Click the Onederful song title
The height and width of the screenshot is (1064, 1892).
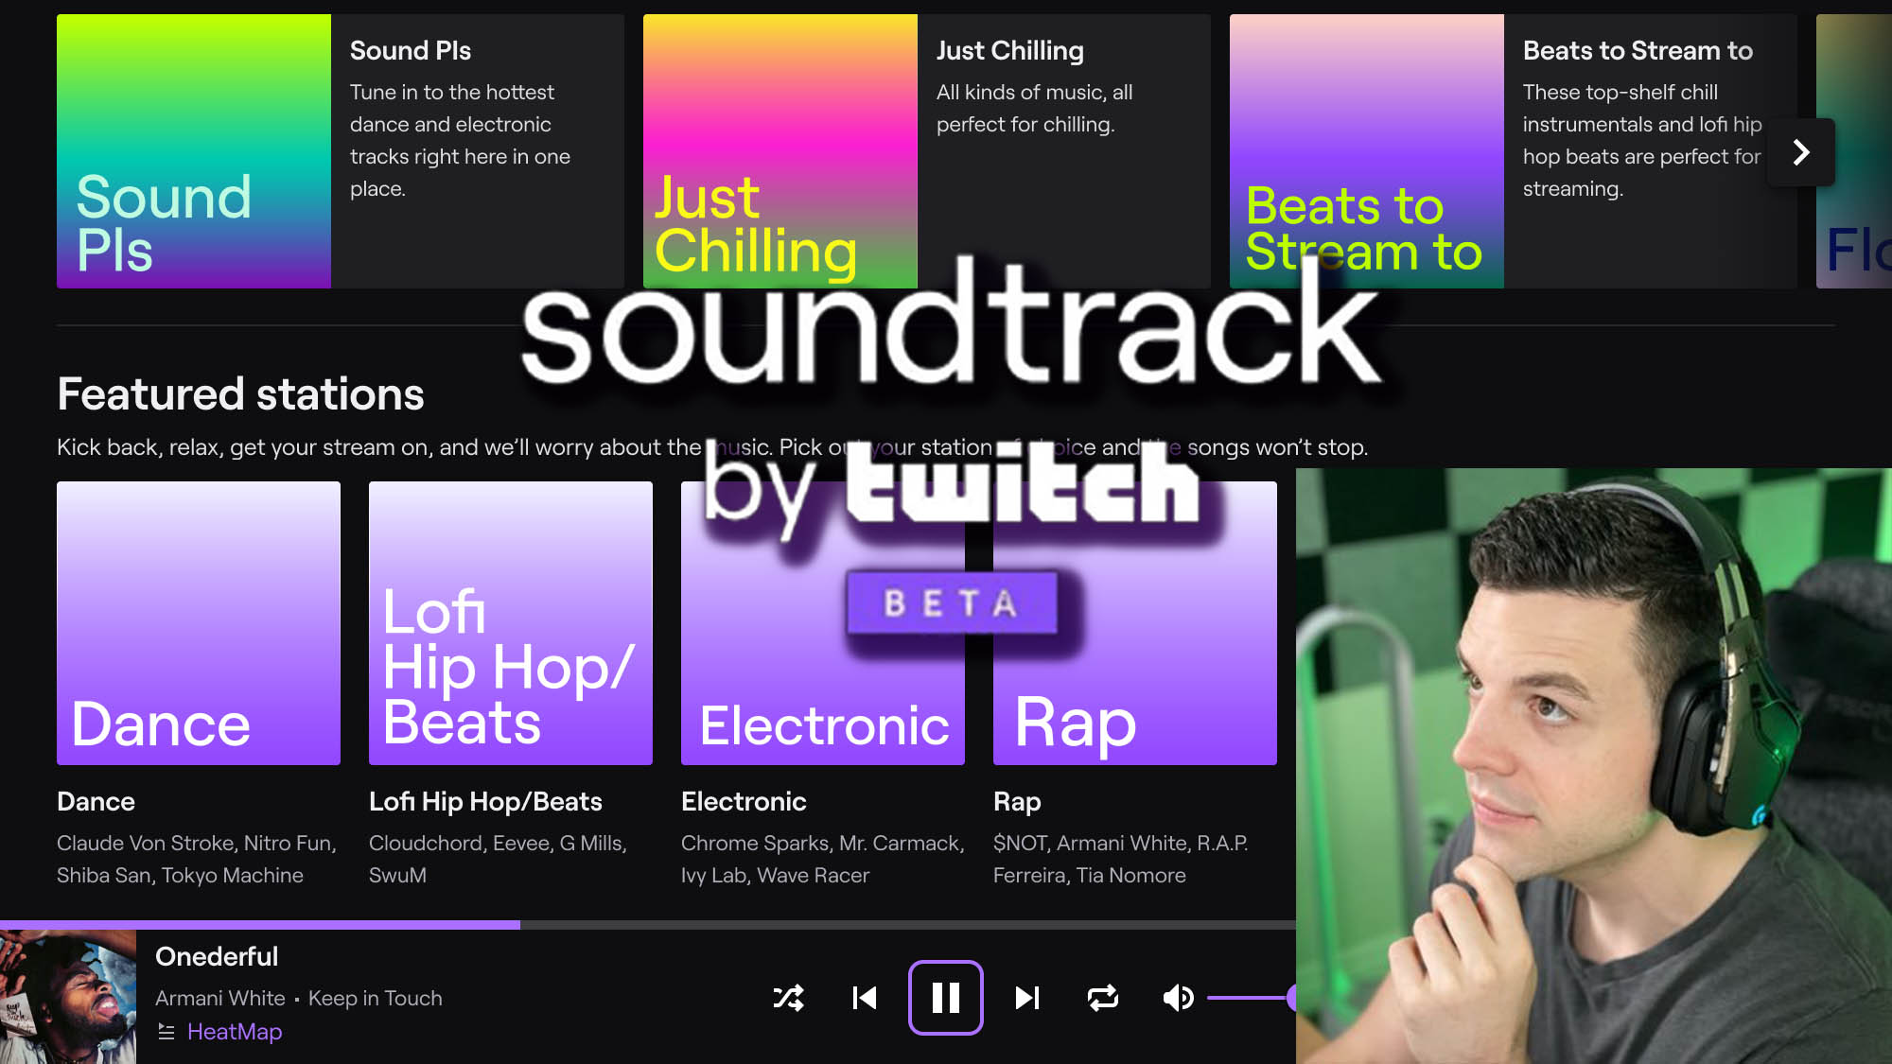(x=217, y=956)
